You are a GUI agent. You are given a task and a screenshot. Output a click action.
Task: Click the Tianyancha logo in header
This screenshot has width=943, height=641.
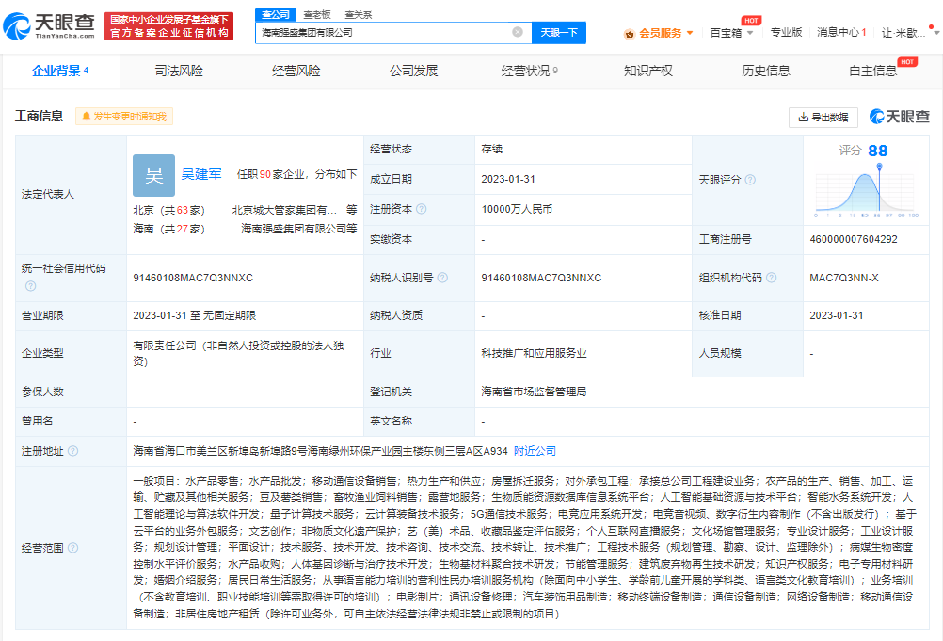[49, 25]
